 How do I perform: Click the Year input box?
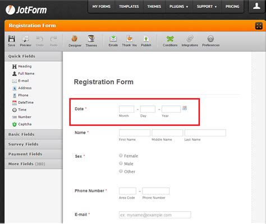pos(171,109)
